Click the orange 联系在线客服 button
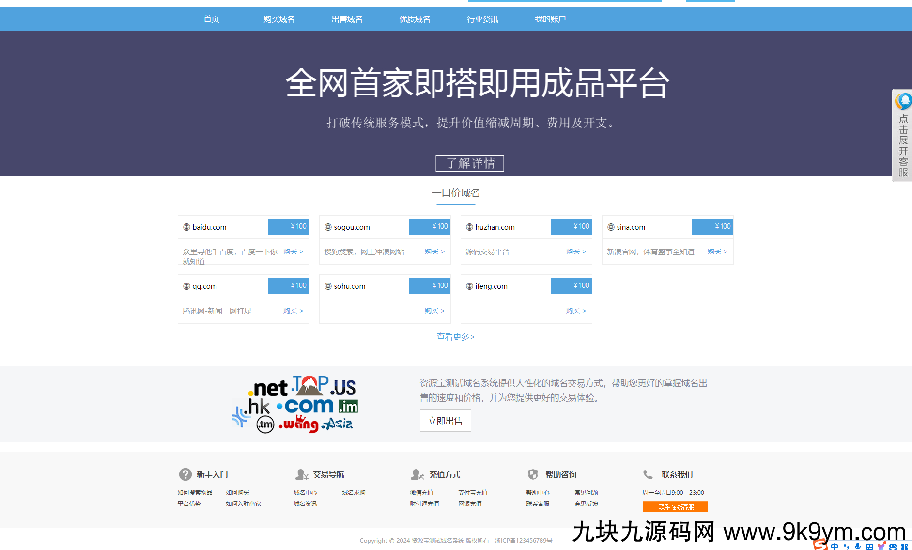Viewport: 912px width, 550px height. point(675,507)
